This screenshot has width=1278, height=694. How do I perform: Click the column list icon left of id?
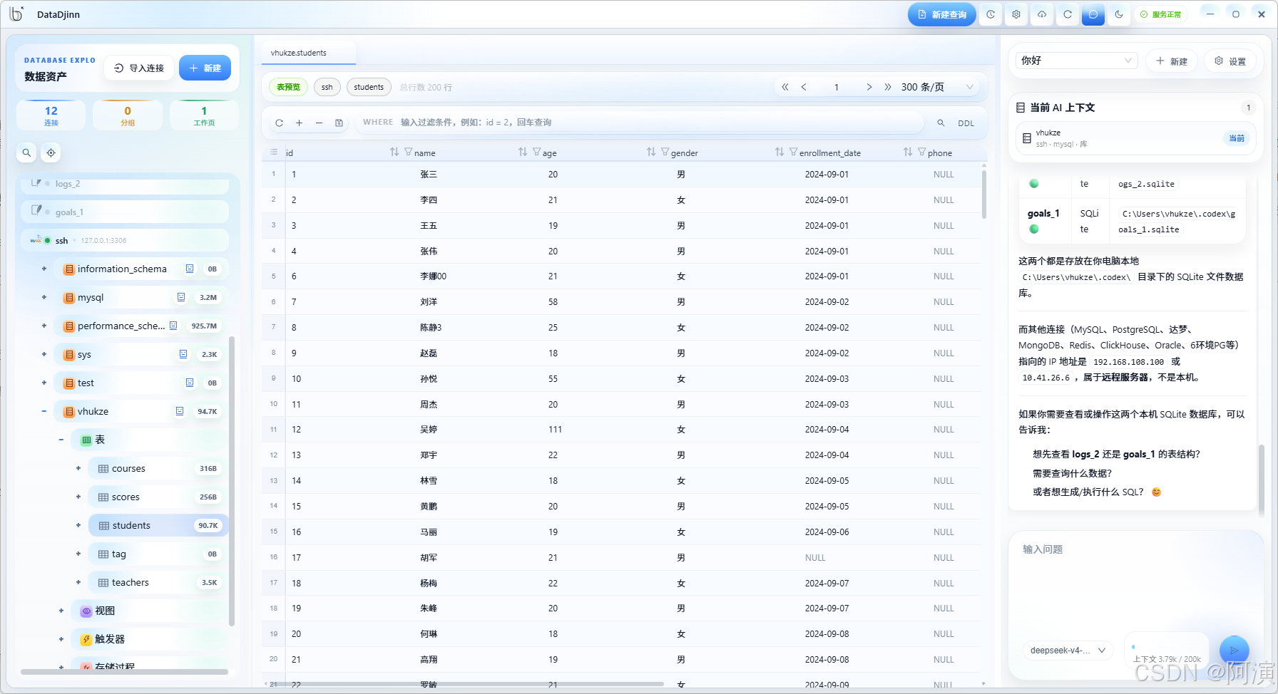[x=274, y=152]
